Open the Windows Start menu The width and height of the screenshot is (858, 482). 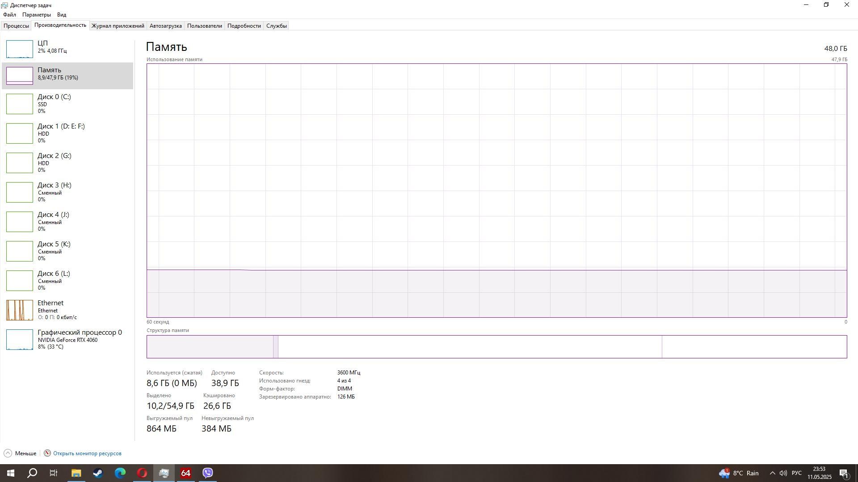pyautogui.click(x=11, y=473)
